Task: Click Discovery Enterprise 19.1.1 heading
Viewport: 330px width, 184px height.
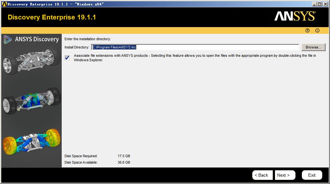Action: [x=52, y=17]
